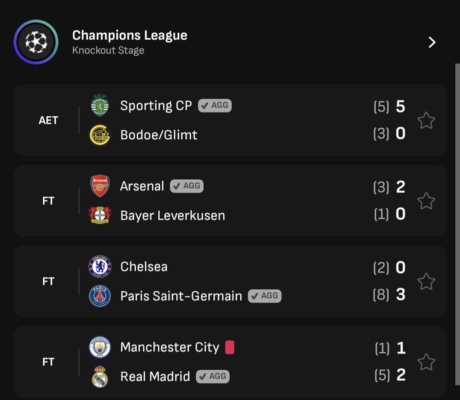This screenshot has width=460, height=400.
Task: Click the Real Madrid club crest
Action: [100, 377]
